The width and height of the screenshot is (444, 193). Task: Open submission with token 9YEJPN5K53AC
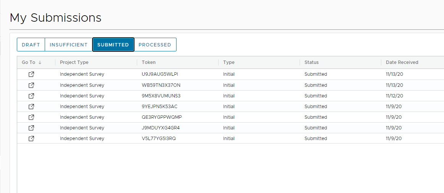32,106
